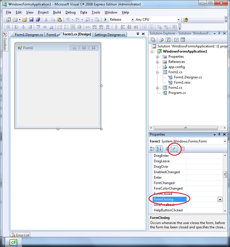Click the Align Centers layout icon

pos(23,27)
